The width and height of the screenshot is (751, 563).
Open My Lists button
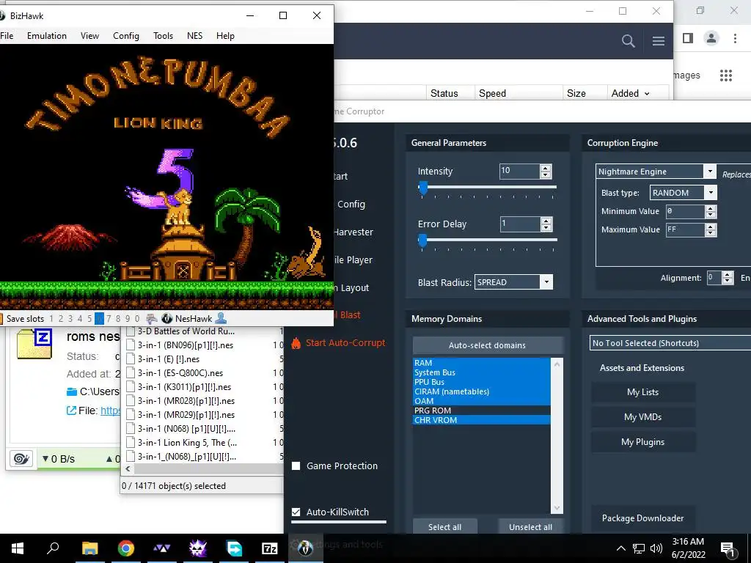coord(642,392)
